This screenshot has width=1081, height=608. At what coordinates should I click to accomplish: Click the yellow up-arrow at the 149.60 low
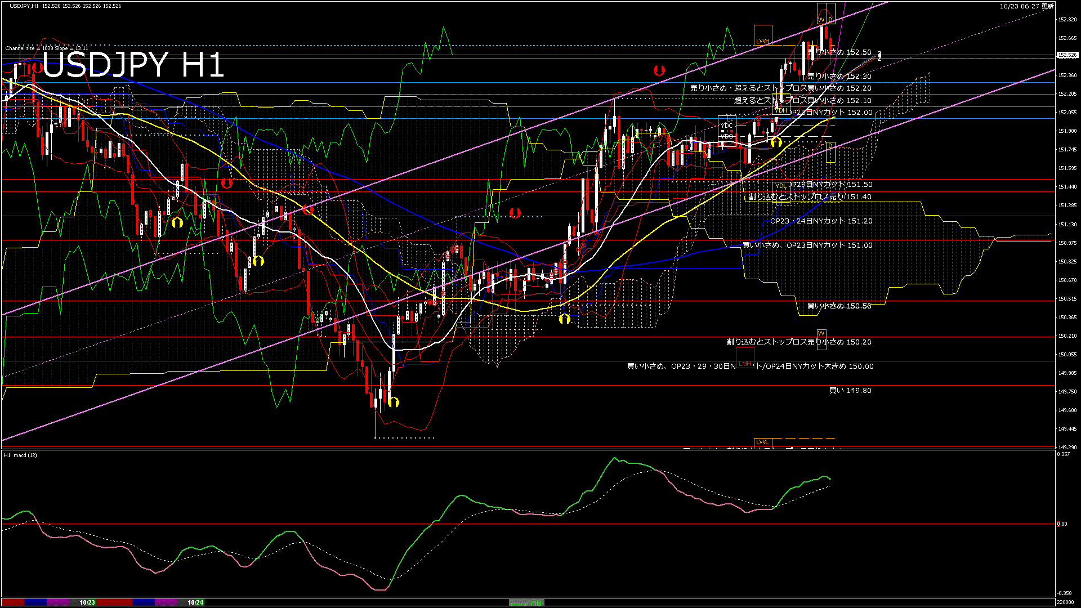coord(394,402)
